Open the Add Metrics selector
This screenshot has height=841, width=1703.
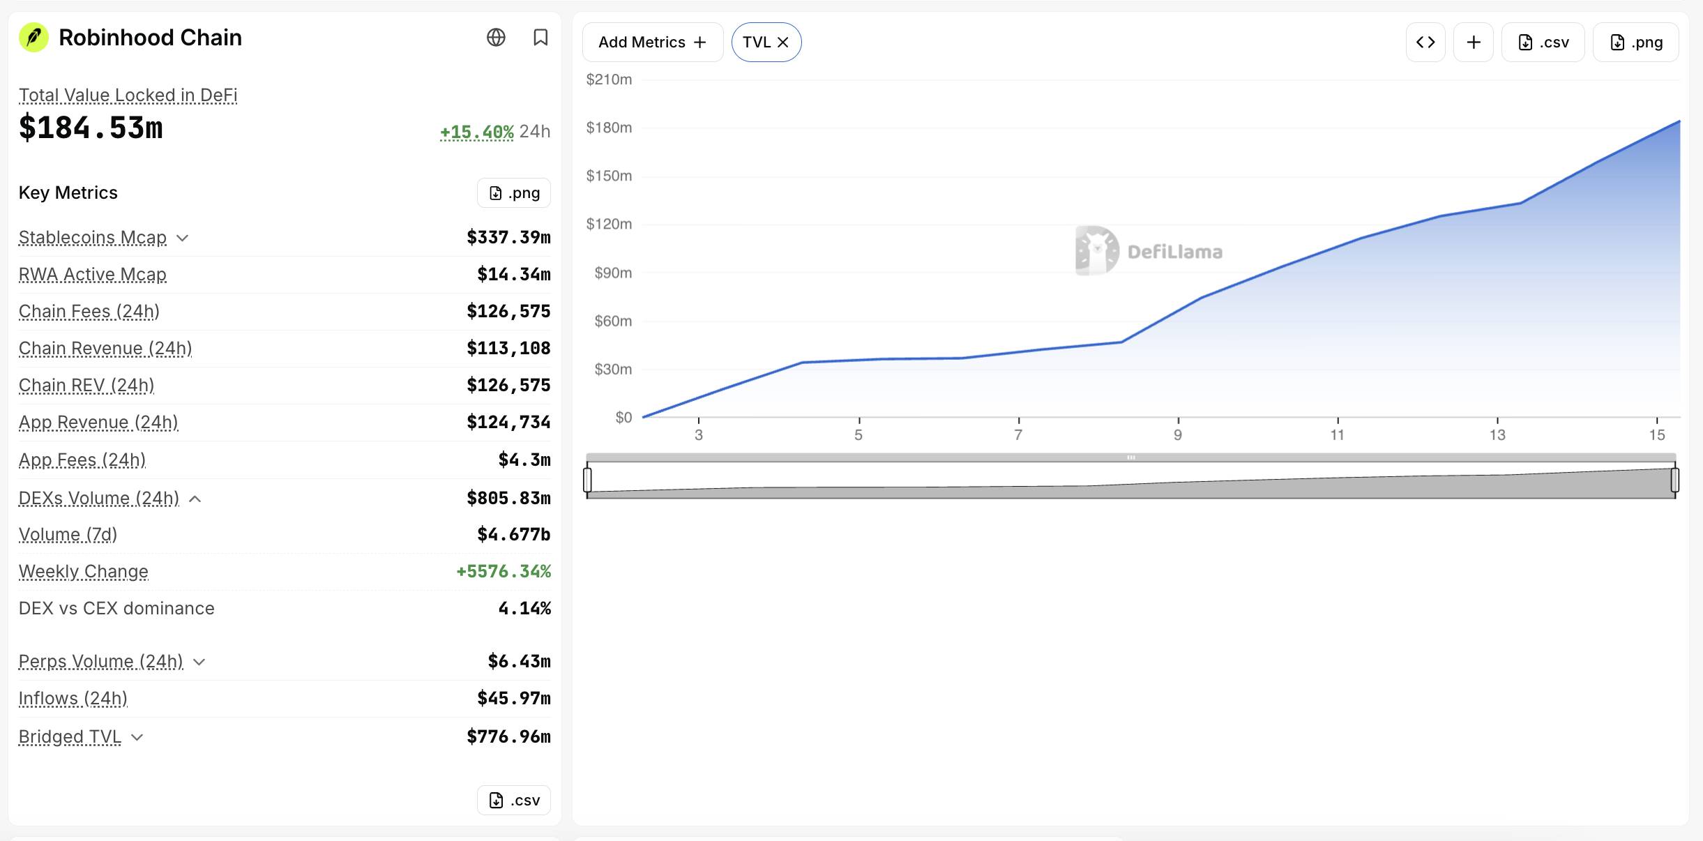pyautogui.click(x=653, y=43)
